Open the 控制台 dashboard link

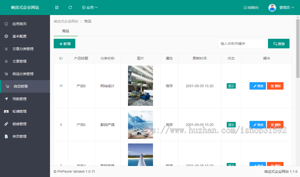251,7
